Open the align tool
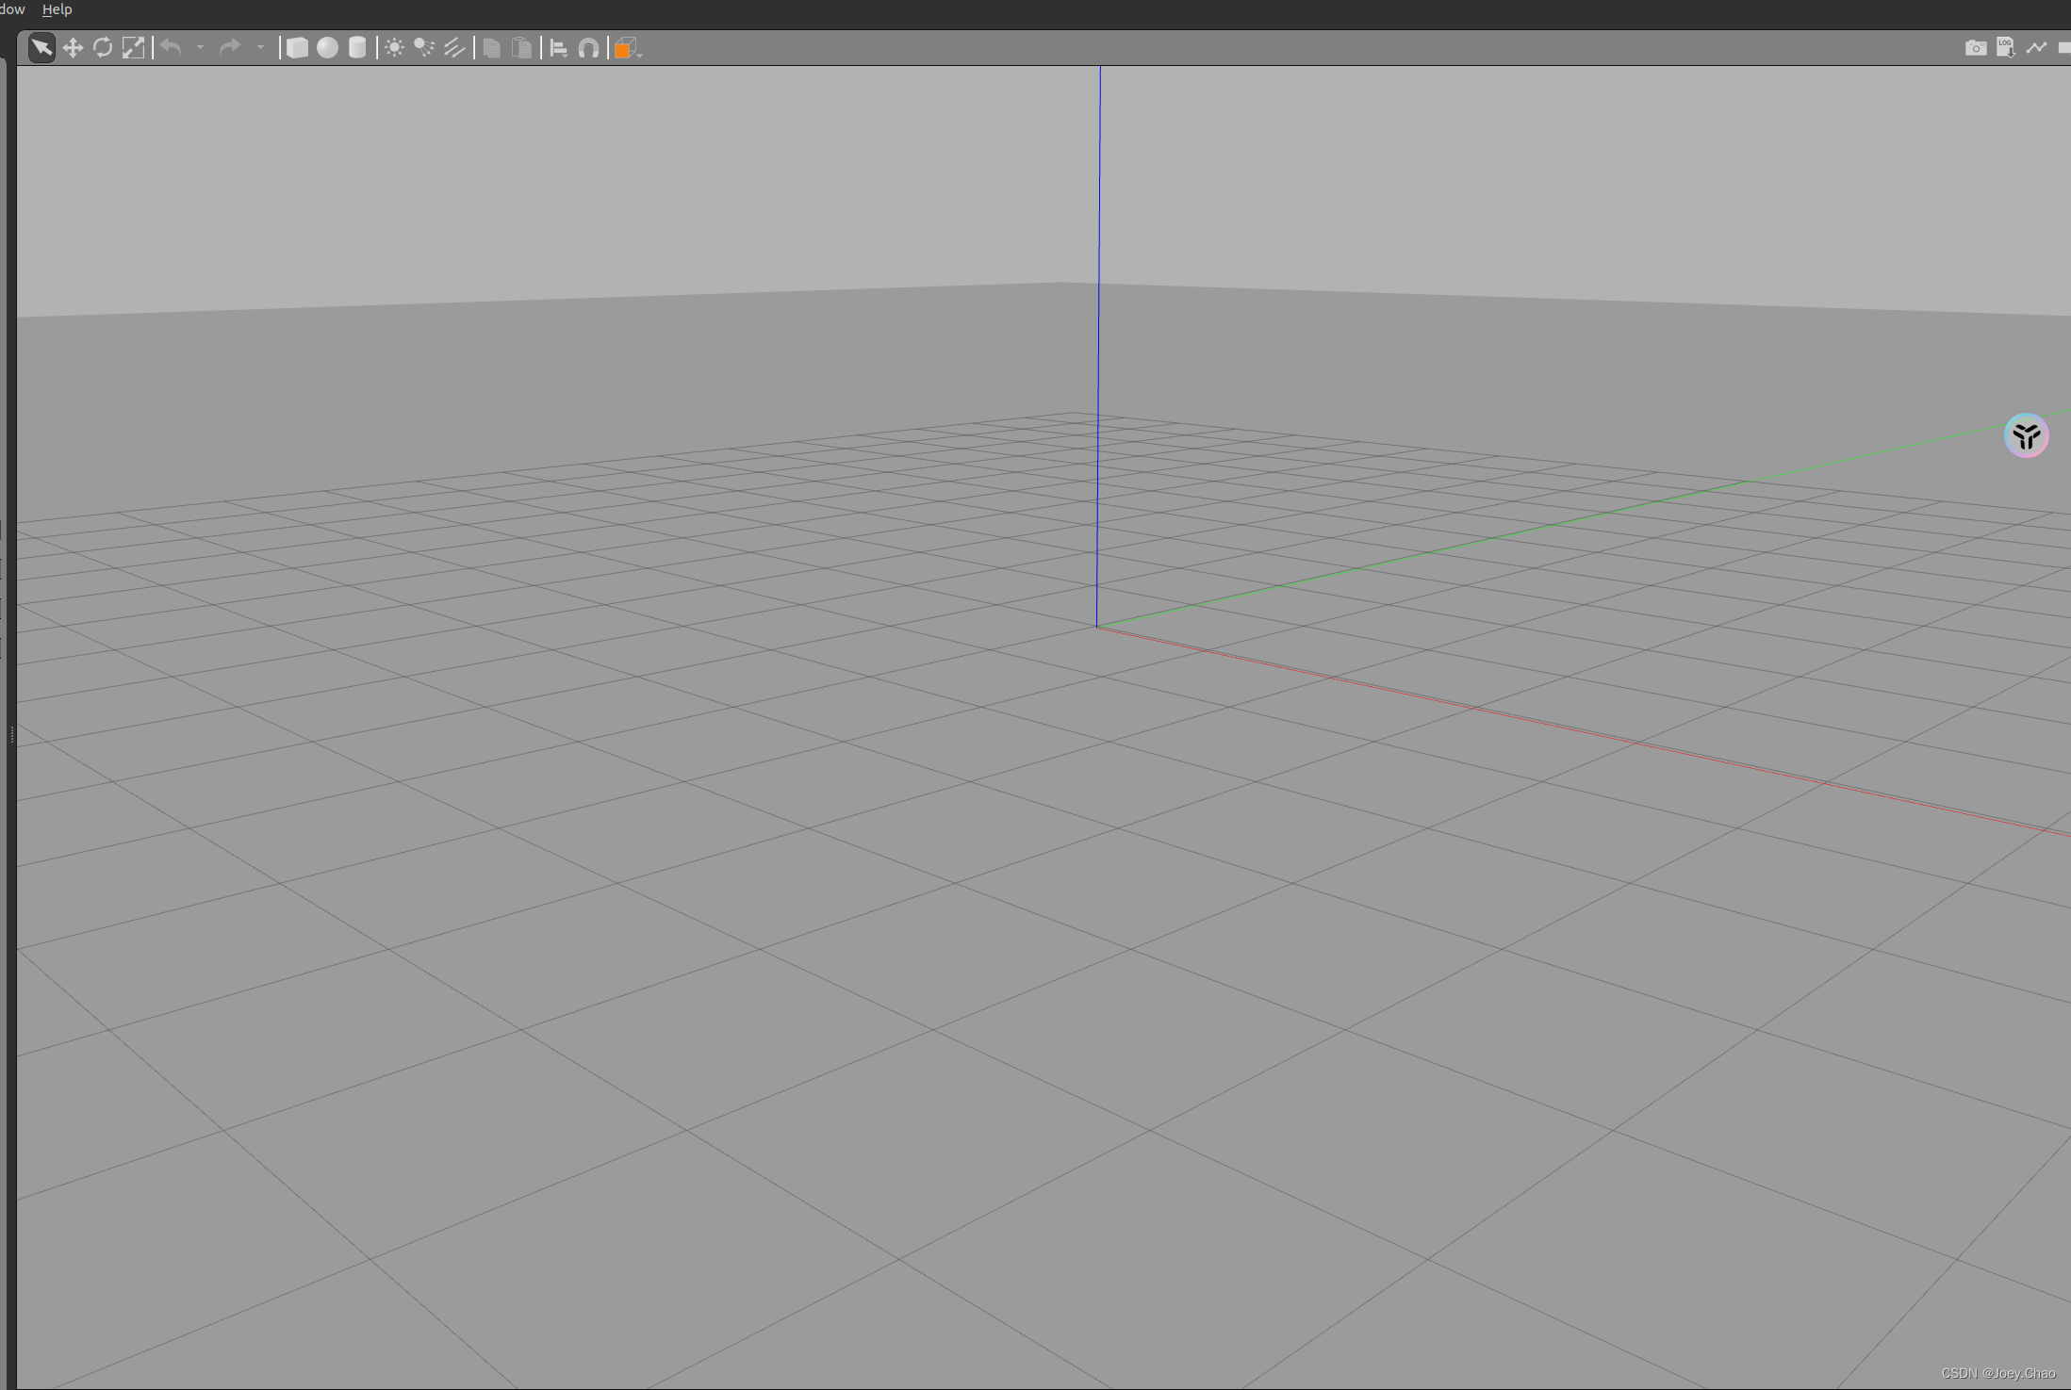The image size is (2071, 1390). (x=558, y=47)
